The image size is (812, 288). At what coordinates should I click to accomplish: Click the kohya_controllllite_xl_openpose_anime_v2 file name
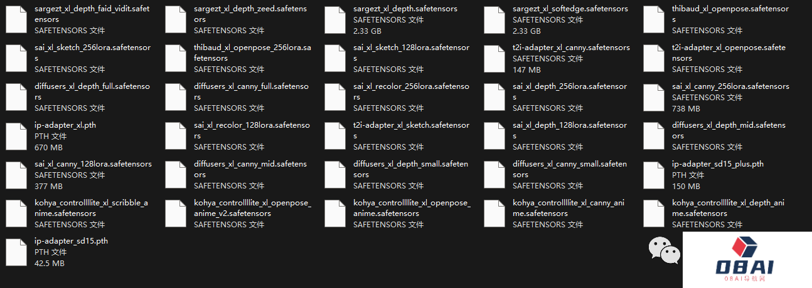point(252,208)
